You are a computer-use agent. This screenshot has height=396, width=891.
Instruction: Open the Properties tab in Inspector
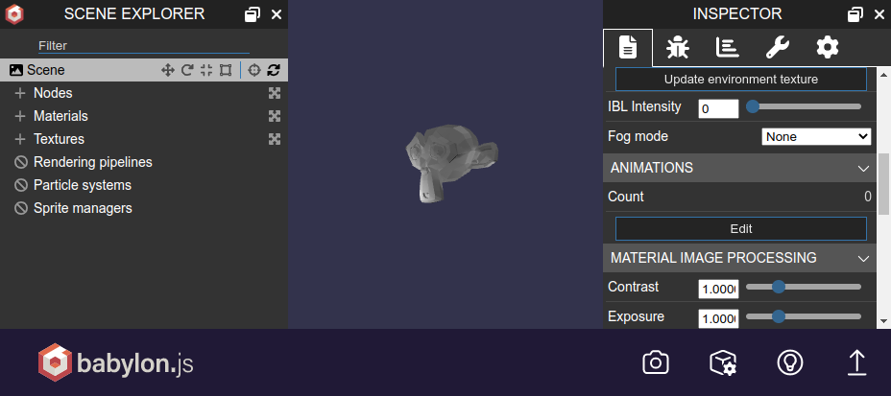[x=628, y=48]
